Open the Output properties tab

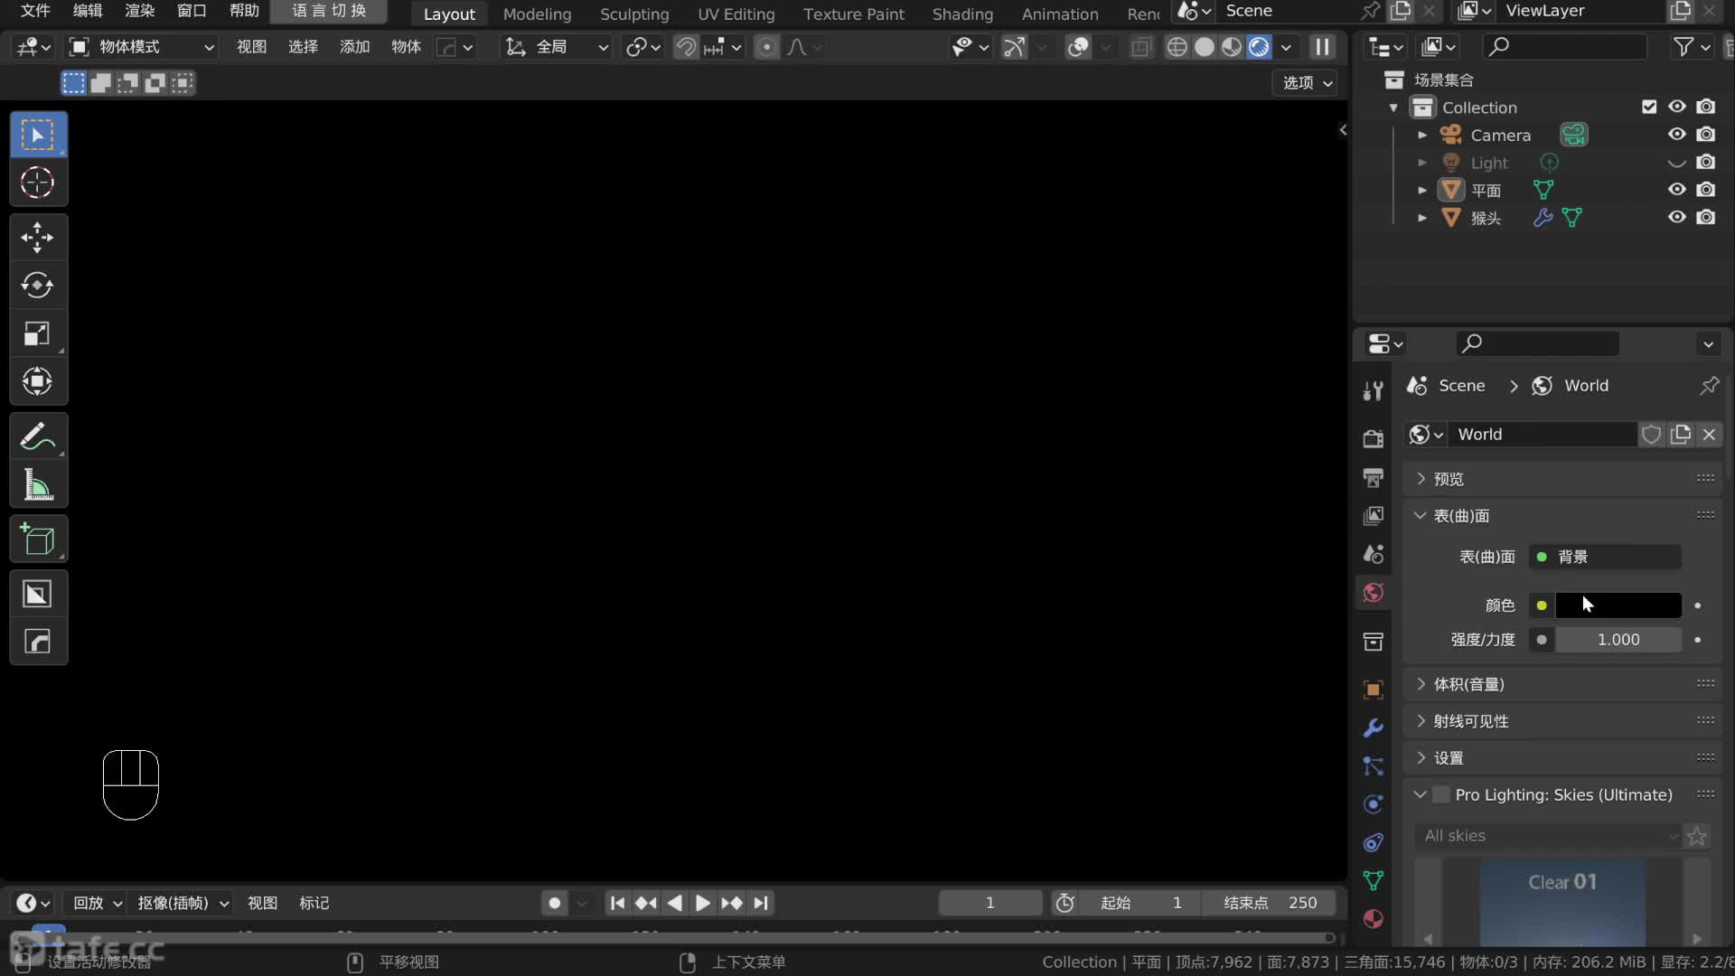pyautogui.click(x=1373, y=477)
